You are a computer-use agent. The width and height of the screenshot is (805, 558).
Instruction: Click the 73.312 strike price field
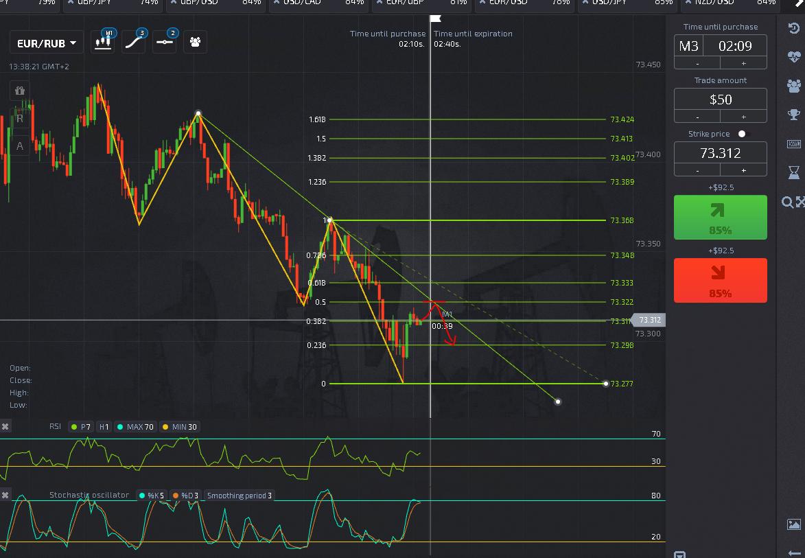(721, 153)
